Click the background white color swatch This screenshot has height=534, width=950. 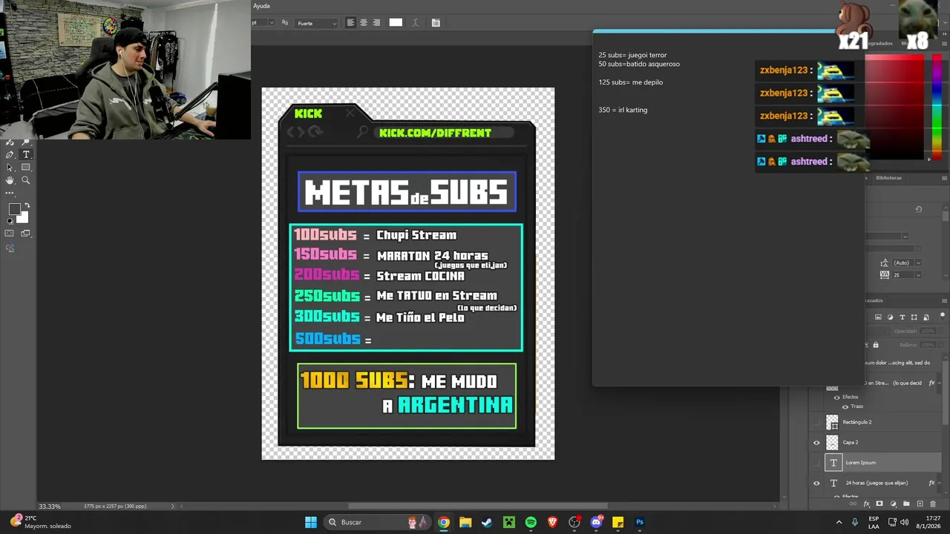[23, 218]
